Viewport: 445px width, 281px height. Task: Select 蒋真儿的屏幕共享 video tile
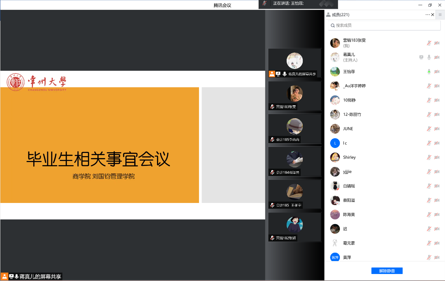295,63
